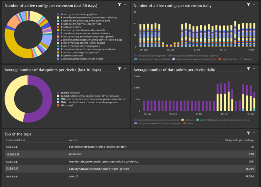Image resolution: width=261 pixels, height=187 pixels.
Task: Click title Average number of datapoints per device daily
Action: (x=174, y=70)
